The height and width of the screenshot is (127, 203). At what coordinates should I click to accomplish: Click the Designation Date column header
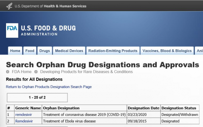pyautogui.click(x=144, y=108)
